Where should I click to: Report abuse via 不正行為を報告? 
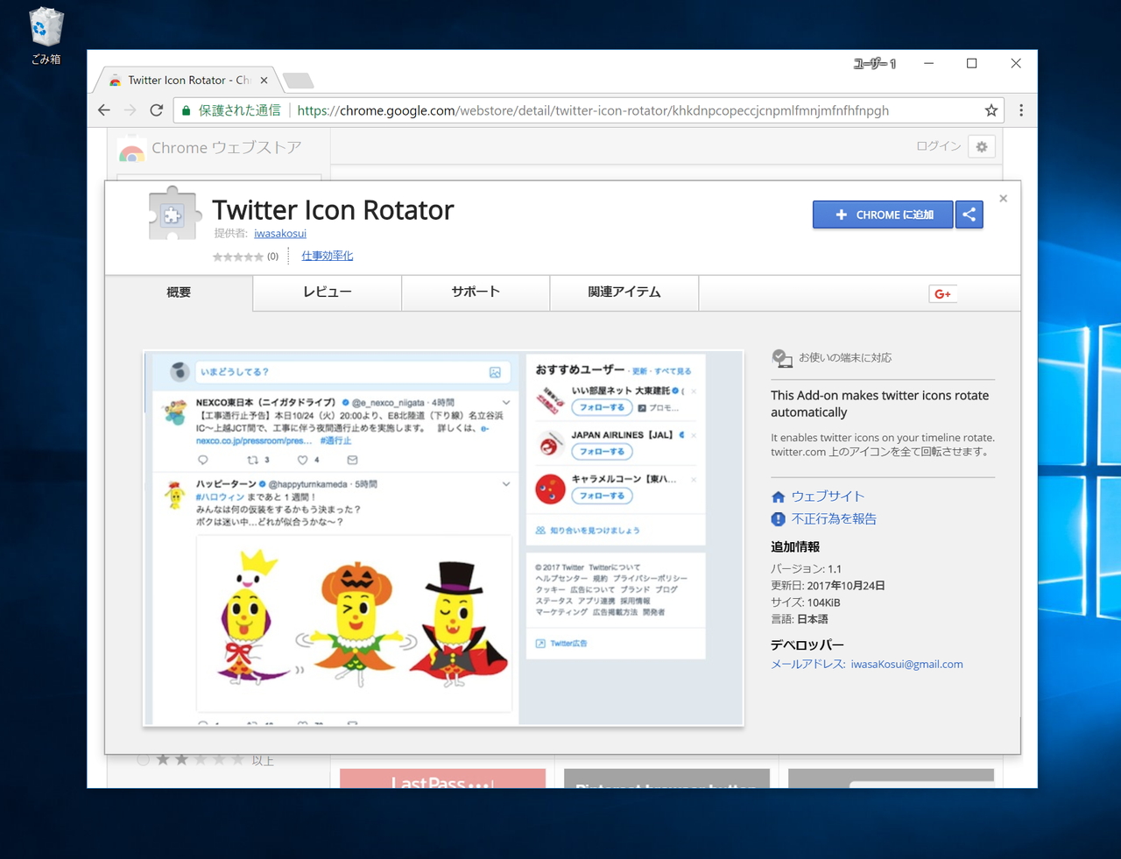(833, 518)
